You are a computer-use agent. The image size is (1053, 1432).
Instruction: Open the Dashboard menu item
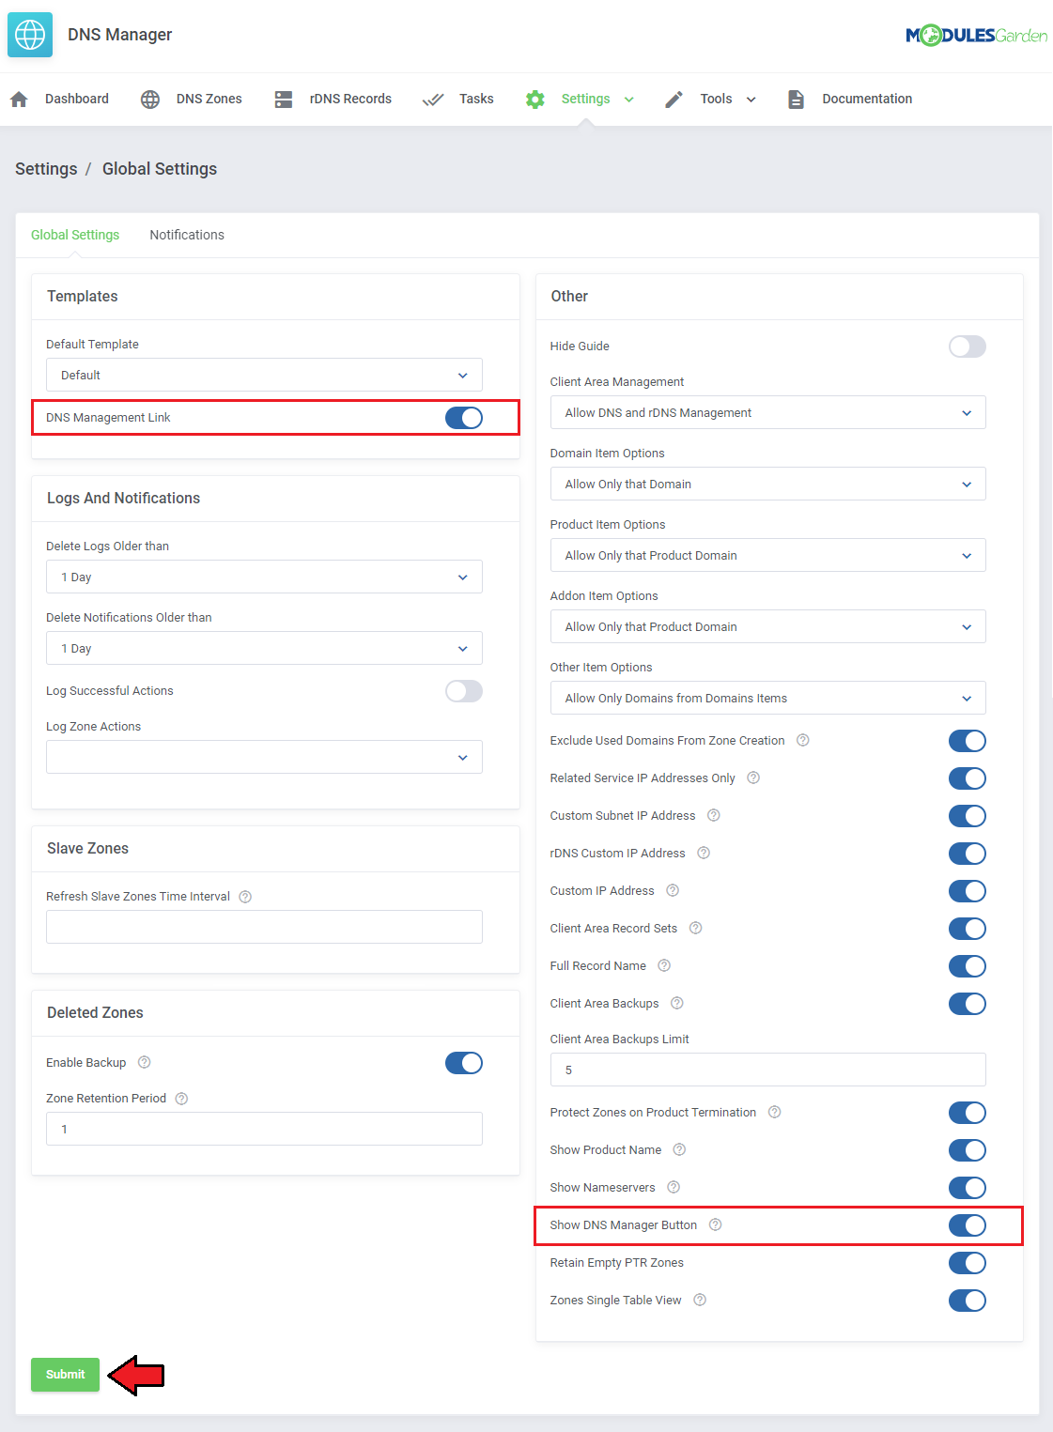click(77, 99)
